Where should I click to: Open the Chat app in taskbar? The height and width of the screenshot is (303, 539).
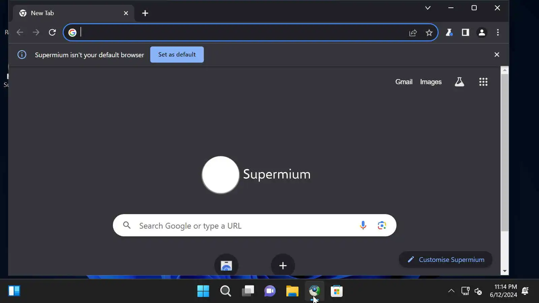(x=270, y=291)
